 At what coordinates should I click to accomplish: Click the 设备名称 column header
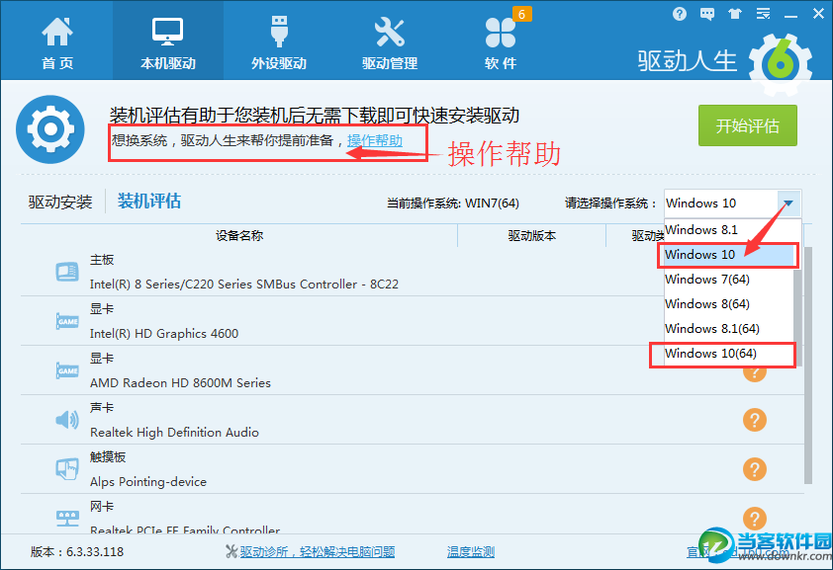coord(239,235)
